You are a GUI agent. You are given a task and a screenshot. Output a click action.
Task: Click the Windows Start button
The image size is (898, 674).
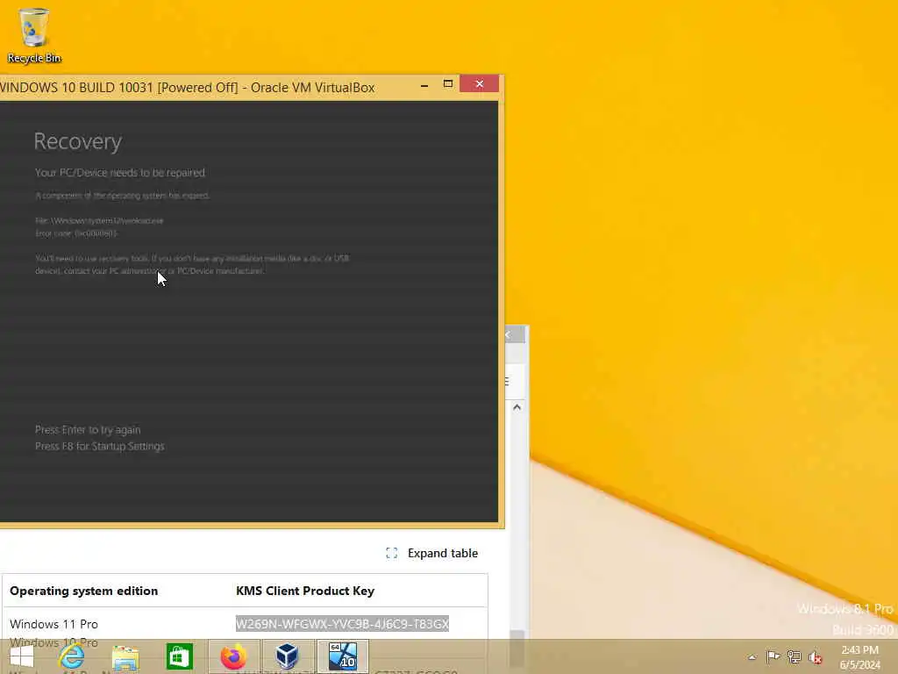[22, 656]
